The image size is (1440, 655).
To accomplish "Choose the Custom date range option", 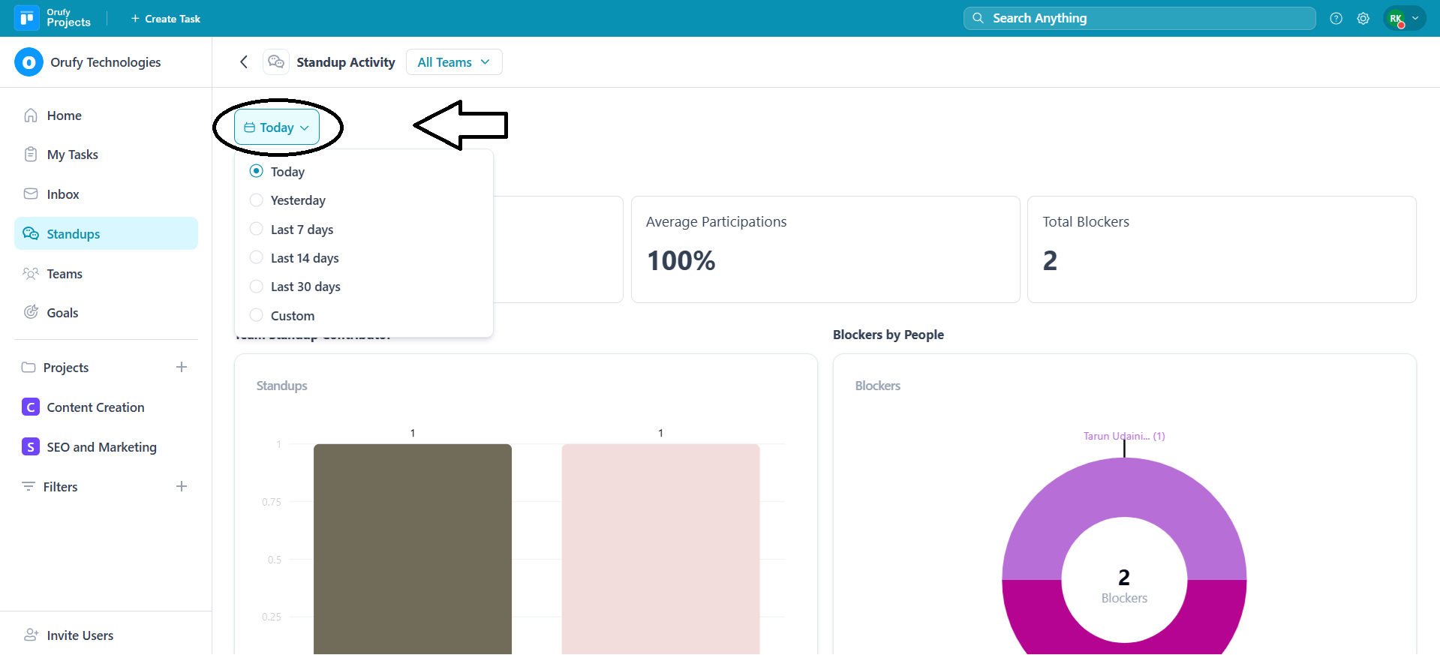I will coord(257,315).
